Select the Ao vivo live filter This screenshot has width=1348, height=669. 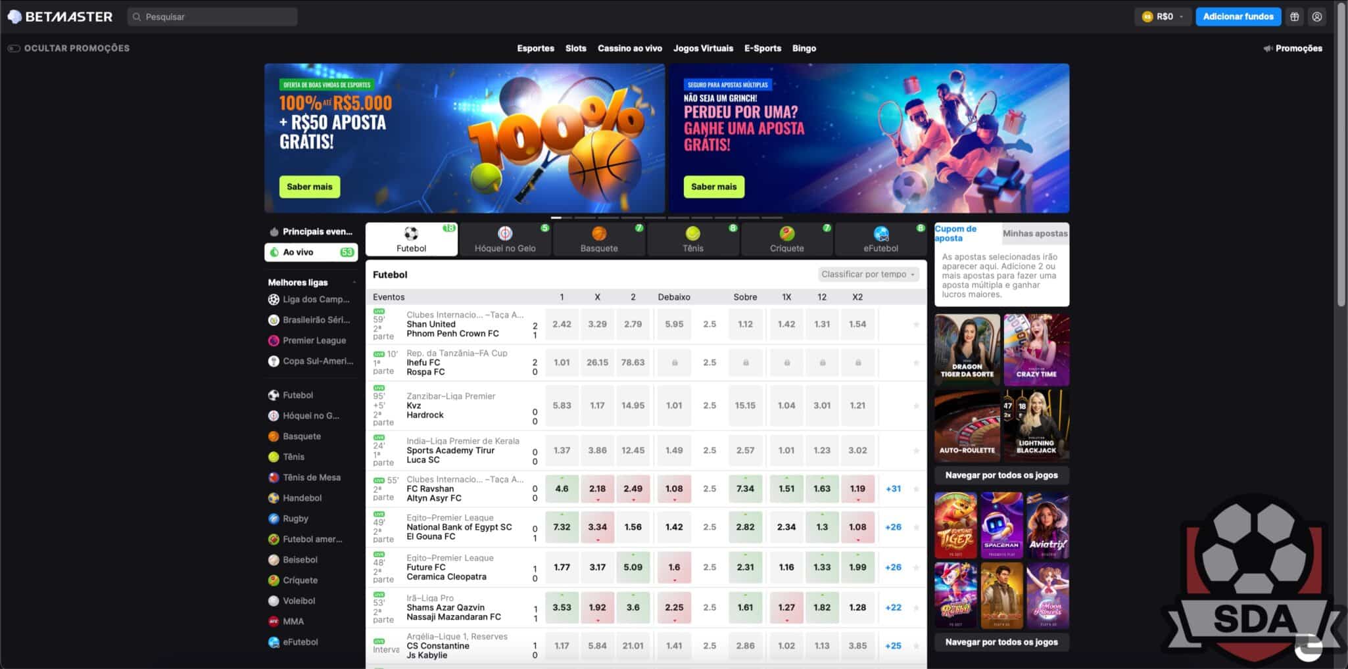click(311, 252)
